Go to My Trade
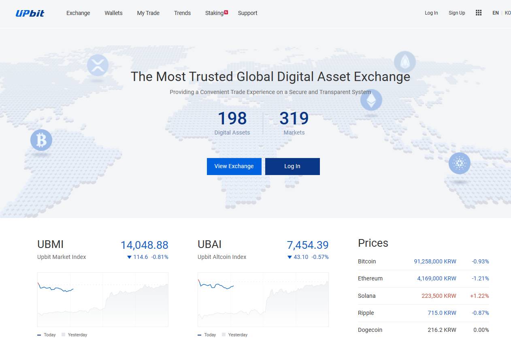Image resolution: width=511 pixels, height=359 pixels. coord(148,13)
